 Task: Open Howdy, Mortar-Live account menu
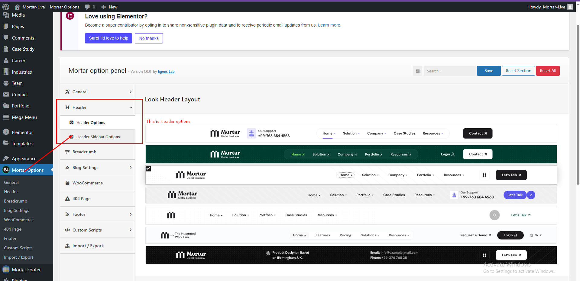point(550,7)
